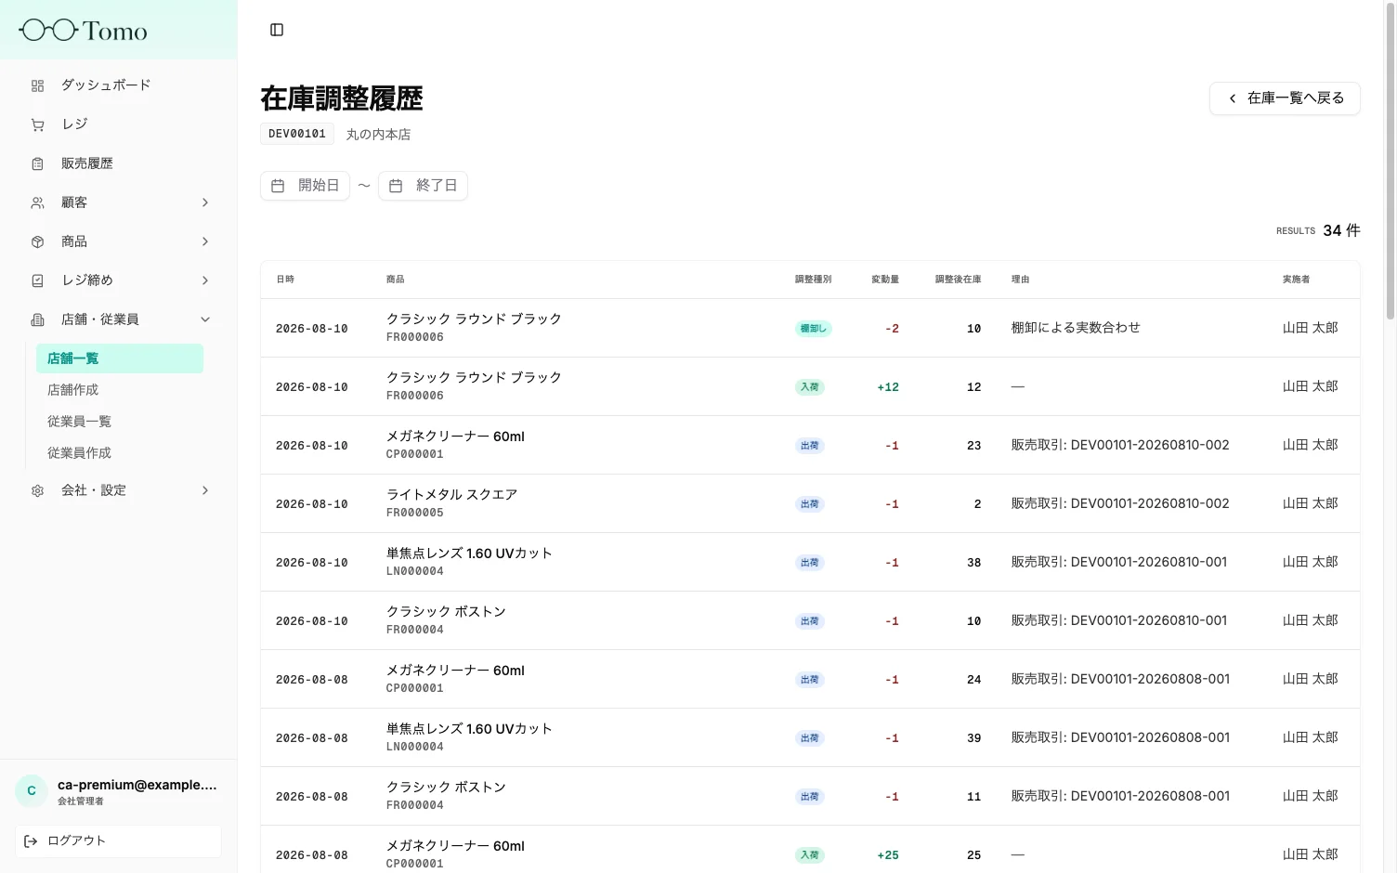
Task: Click adjusted stock value 38
Action: [x=974, y=563]
